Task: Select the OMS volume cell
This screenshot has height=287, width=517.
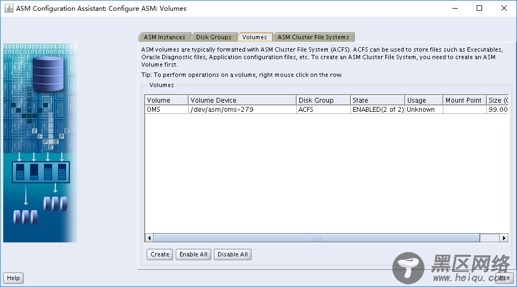Action: coord(167,110)
